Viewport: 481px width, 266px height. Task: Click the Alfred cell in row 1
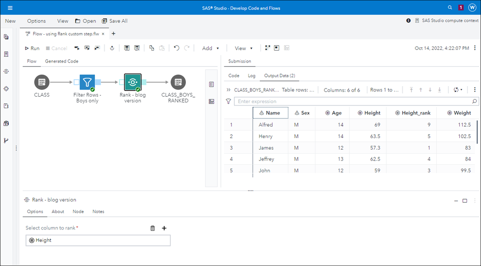pyautogui.click(x=266, y=125)
